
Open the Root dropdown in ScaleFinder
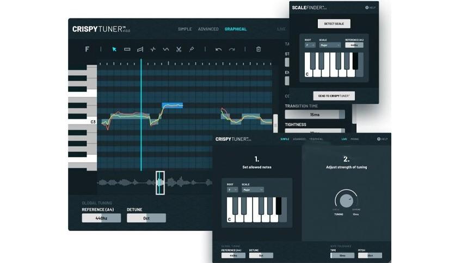[x=310, y=45]
